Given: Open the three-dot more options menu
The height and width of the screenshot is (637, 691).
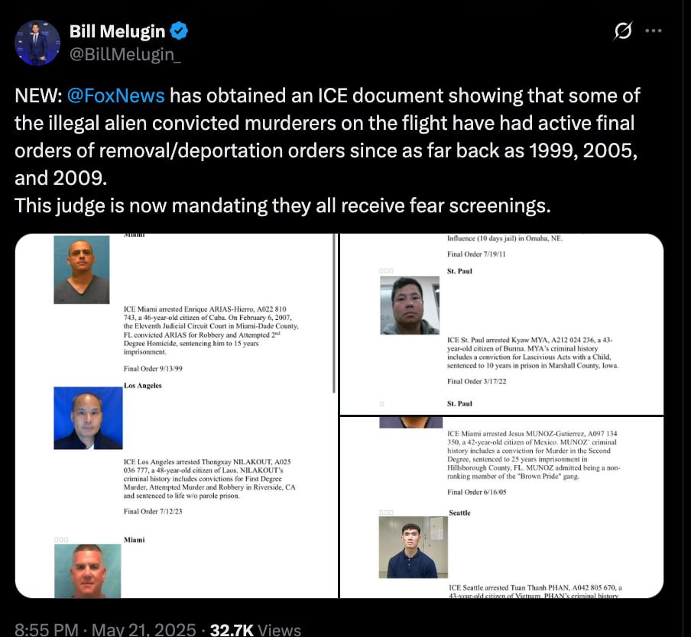Looking at the screenshot, I should tap(653, 31).
